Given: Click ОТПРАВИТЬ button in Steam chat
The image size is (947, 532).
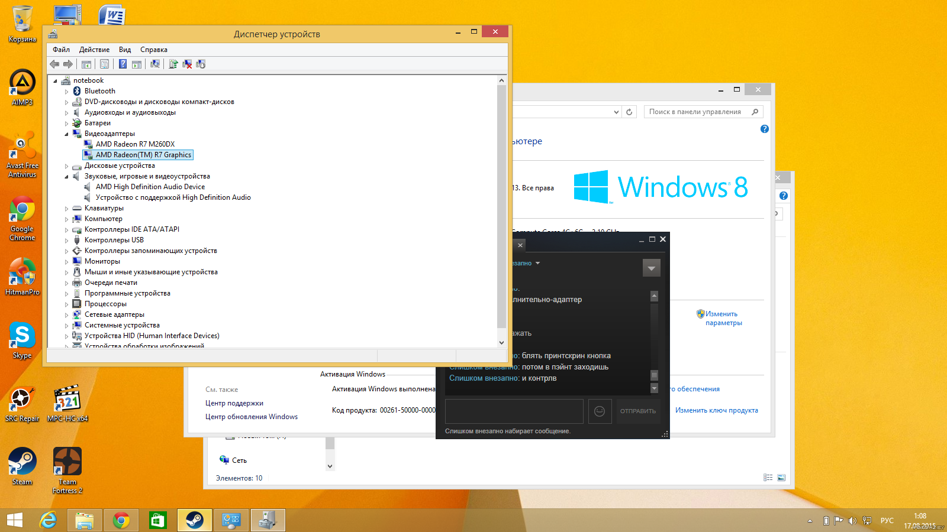Looking at the screenshot, I should (638, 411).
